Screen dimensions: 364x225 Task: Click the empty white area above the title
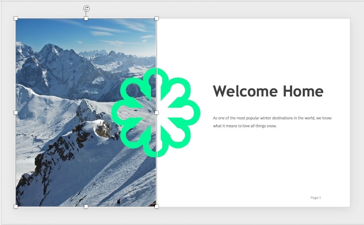click(266, 47)
